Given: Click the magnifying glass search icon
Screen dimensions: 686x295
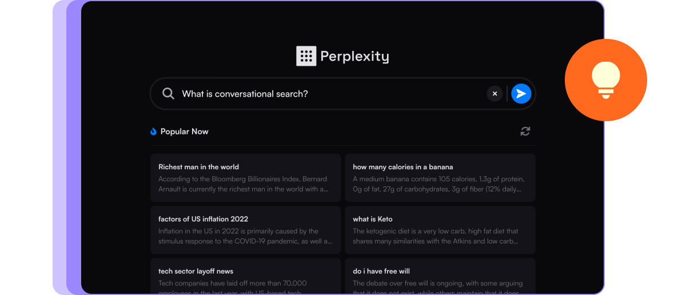Looking at the screenshot, I should point(168,94).
